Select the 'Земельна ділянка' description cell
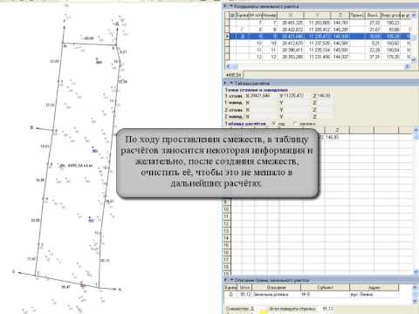Screen dimensions: 419x314 coord(276,294)
